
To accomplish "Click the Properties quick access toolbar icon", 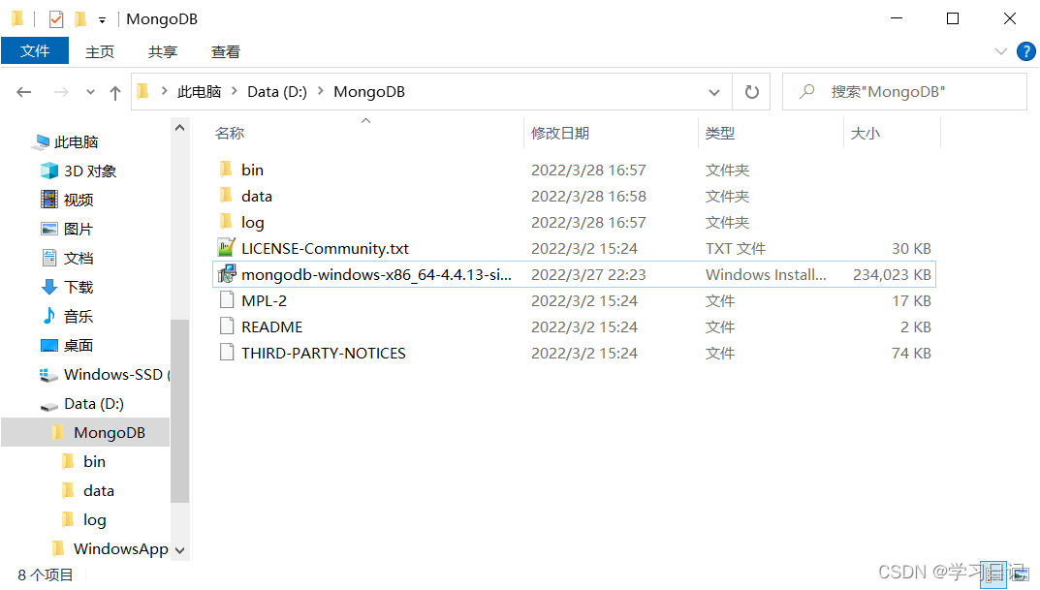I will [x=56, y=19].
